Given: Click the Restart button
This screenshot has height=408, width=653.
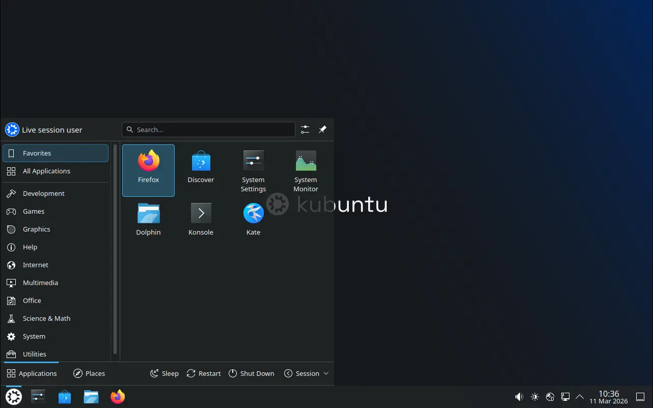Looking at the screenshot, I should tap(204, 373).
